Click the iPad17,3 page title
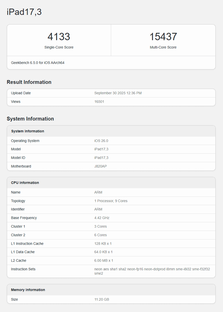This screenshot has width=223, height=312. 24,12
